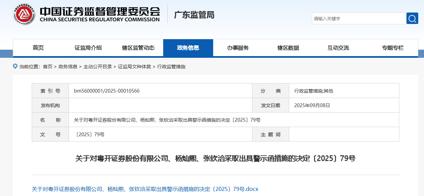Select the 政务信息 navigation tab

pos(188,48)
